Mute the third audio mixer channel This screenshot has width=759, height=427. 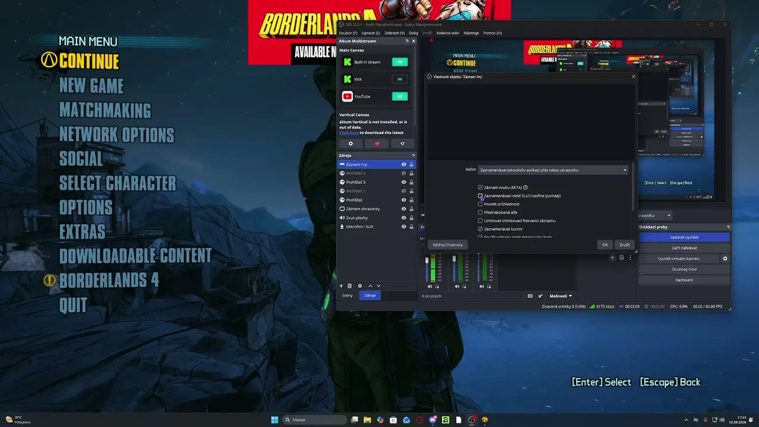(481, 286)
